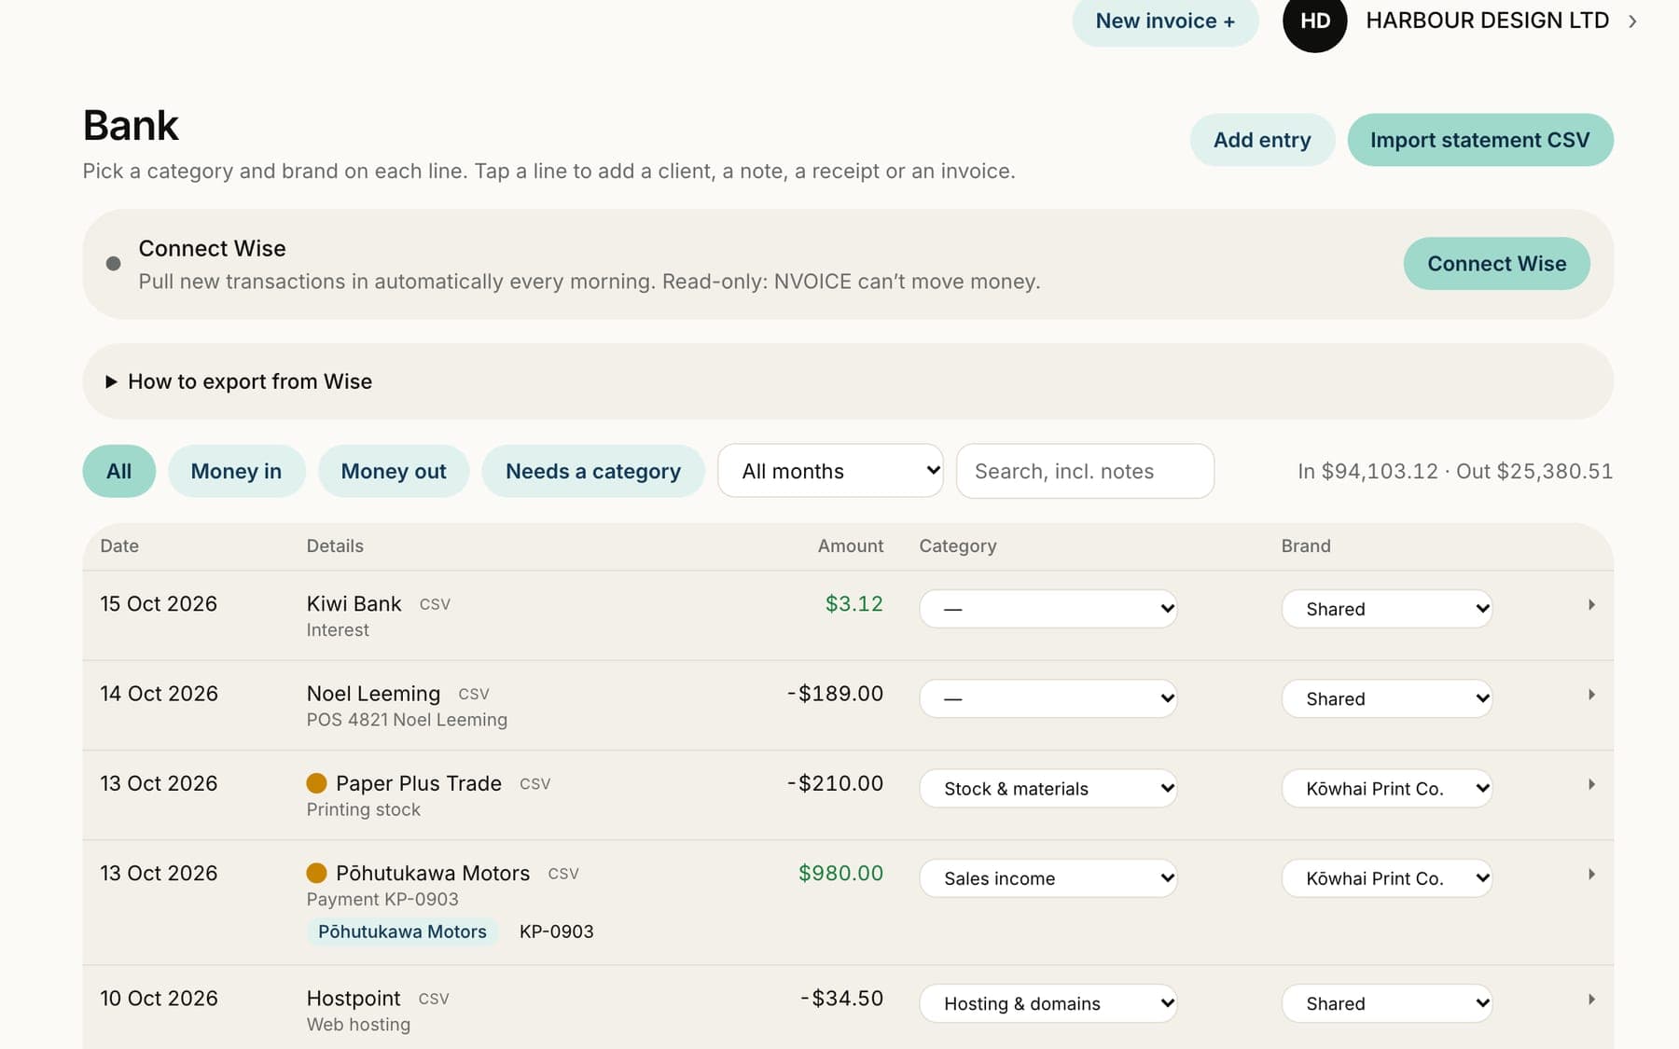Expand the Kiwi Bank row arrow
The image size is (1679, 1049).
tap(1591, 605)
